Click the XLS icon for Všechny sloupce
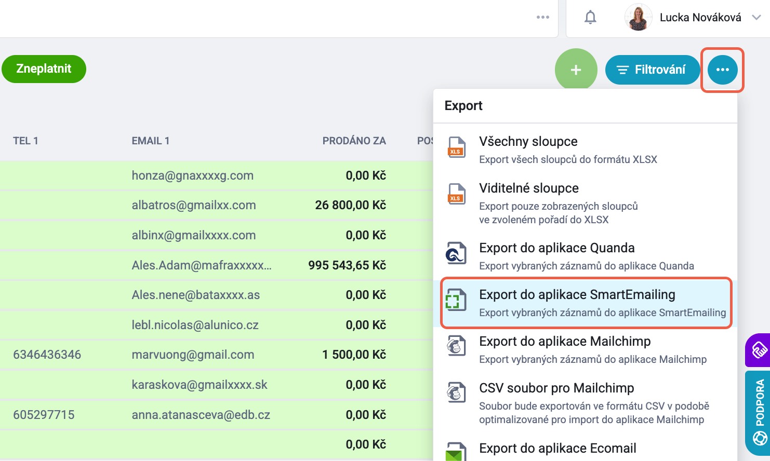Image resolution: width=770 pixels, height=461 pixels. pyautogui.click(x=456, y=147)
